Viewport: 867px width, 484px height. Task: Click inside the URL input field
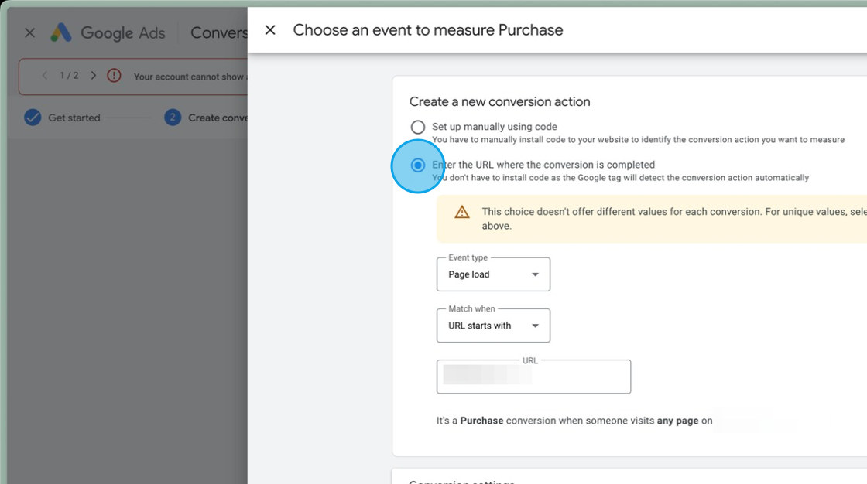tap(533, 377)
